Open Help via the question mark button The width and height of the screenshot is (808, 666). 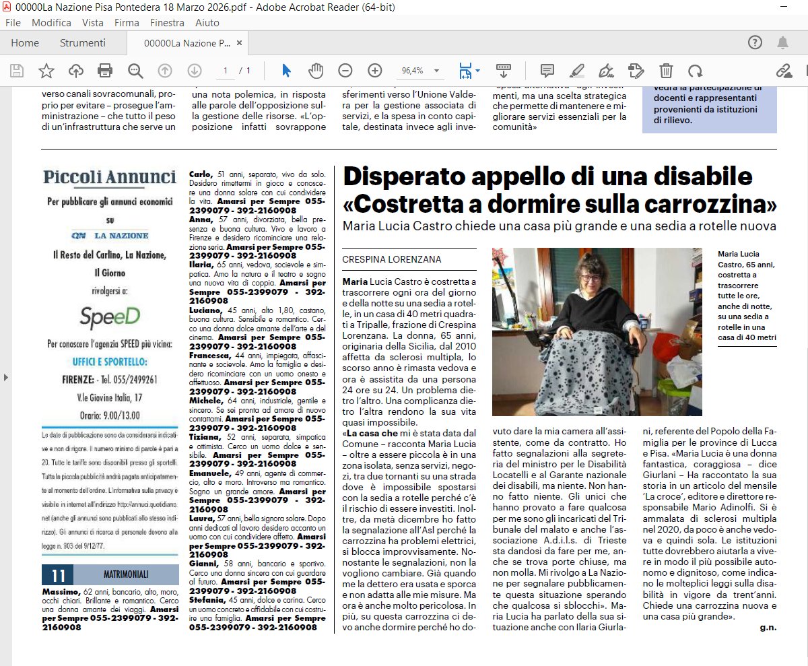pyautogui.click(x=753, y=41)
